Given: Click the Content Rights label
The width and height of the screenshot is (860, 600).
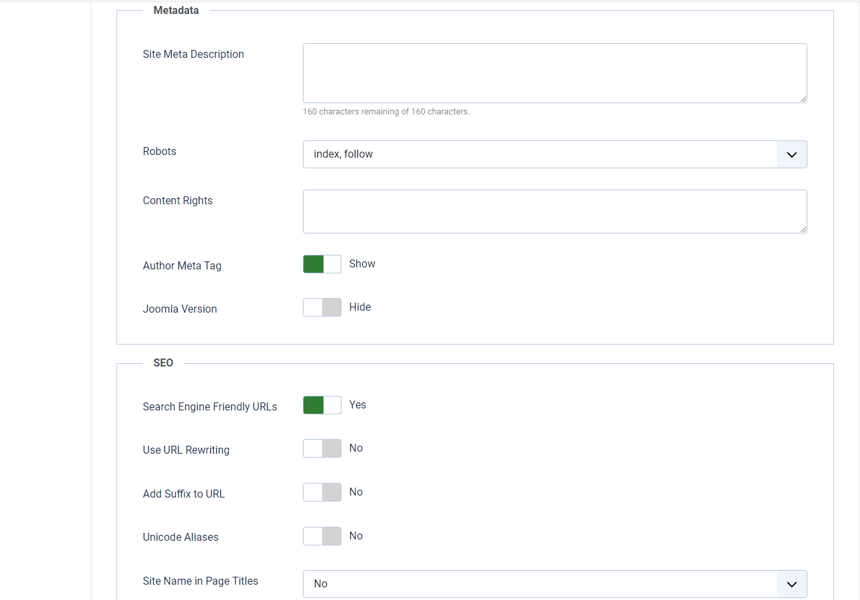Looking at the screenshot, I should [x=178, y=201].
